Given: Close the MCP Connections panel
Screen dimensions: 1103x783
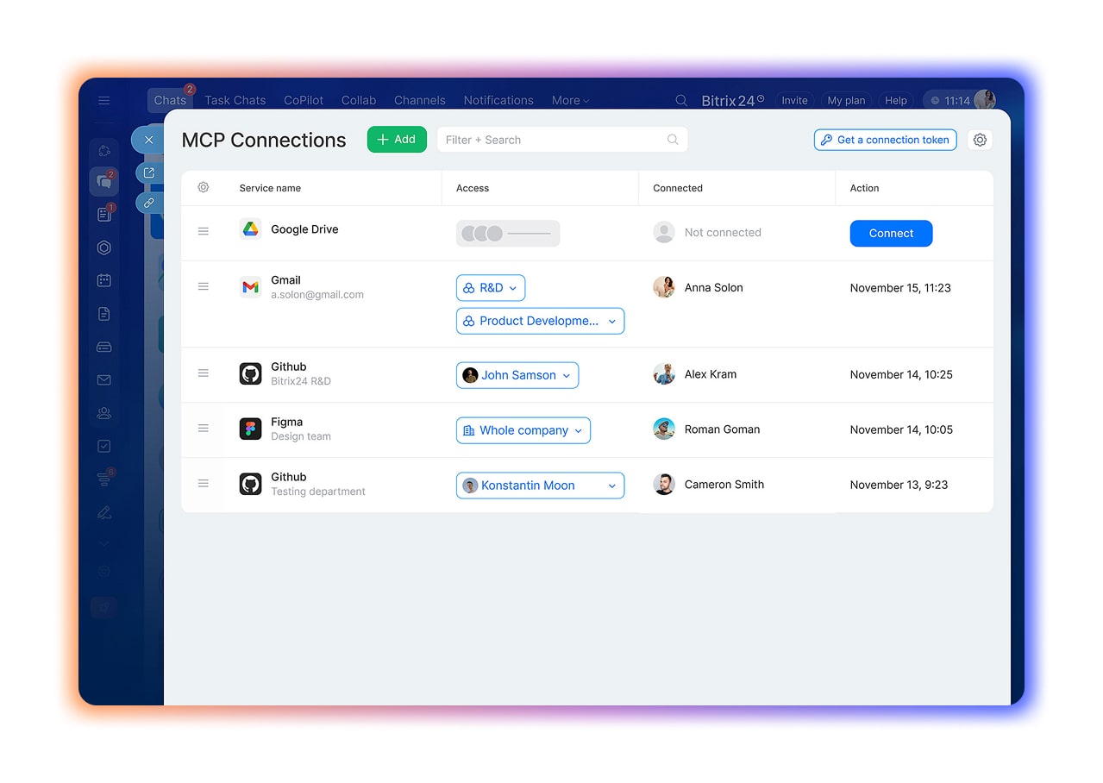Looking at the screenshot, I should coord(148,140).
